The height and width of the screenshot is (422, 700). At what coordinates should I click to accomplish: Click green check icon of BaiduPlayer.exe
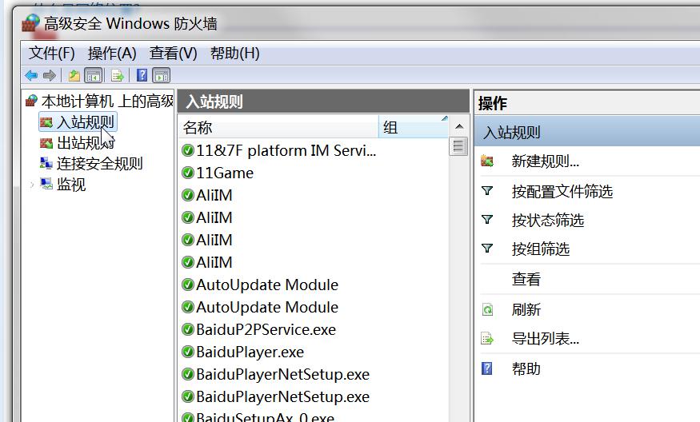pyautogui.click(x=188, y=352)
